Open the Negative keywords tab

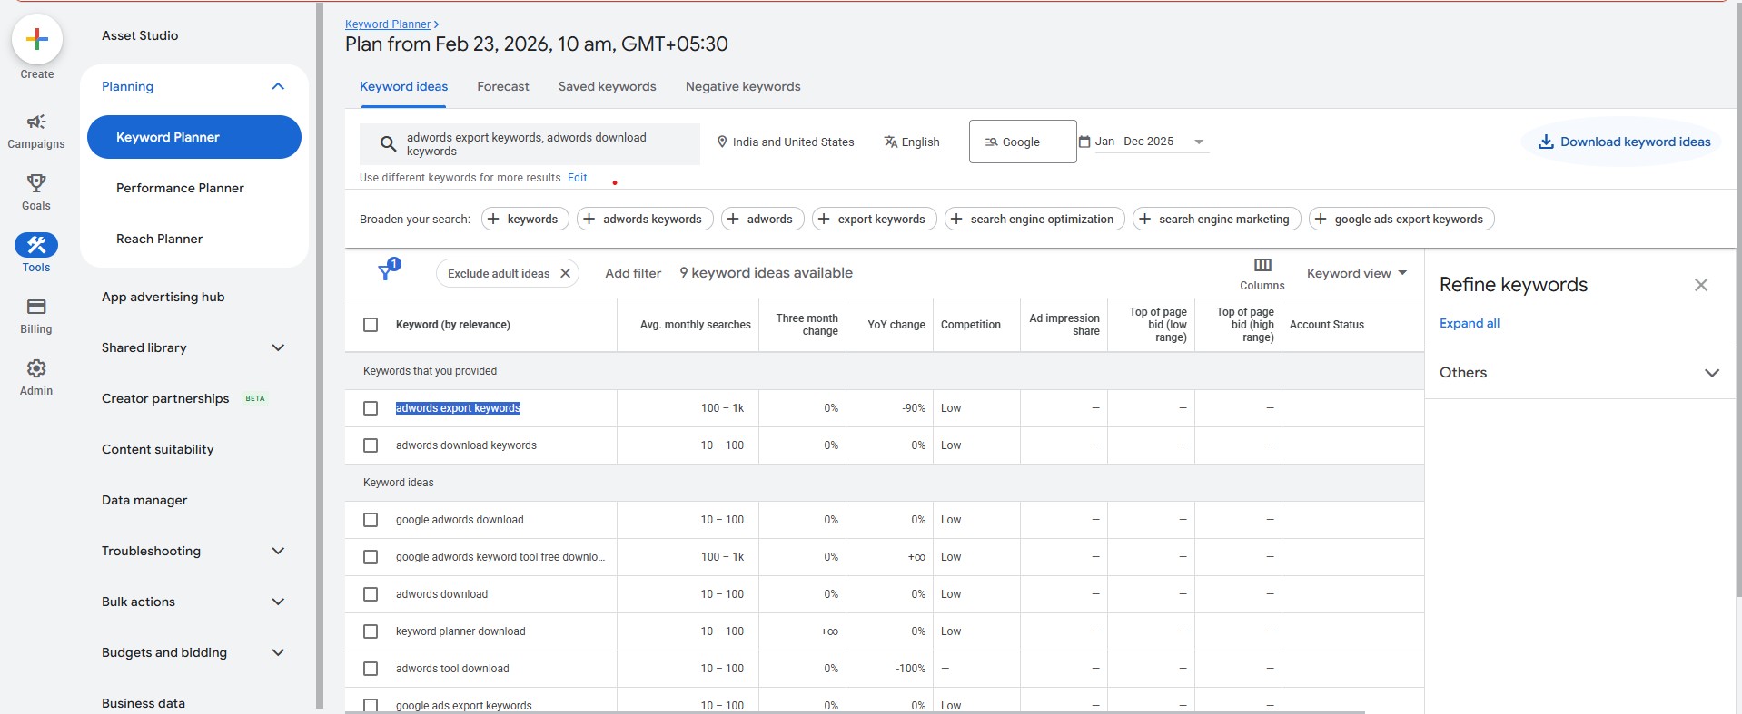[x=743, y=86]
